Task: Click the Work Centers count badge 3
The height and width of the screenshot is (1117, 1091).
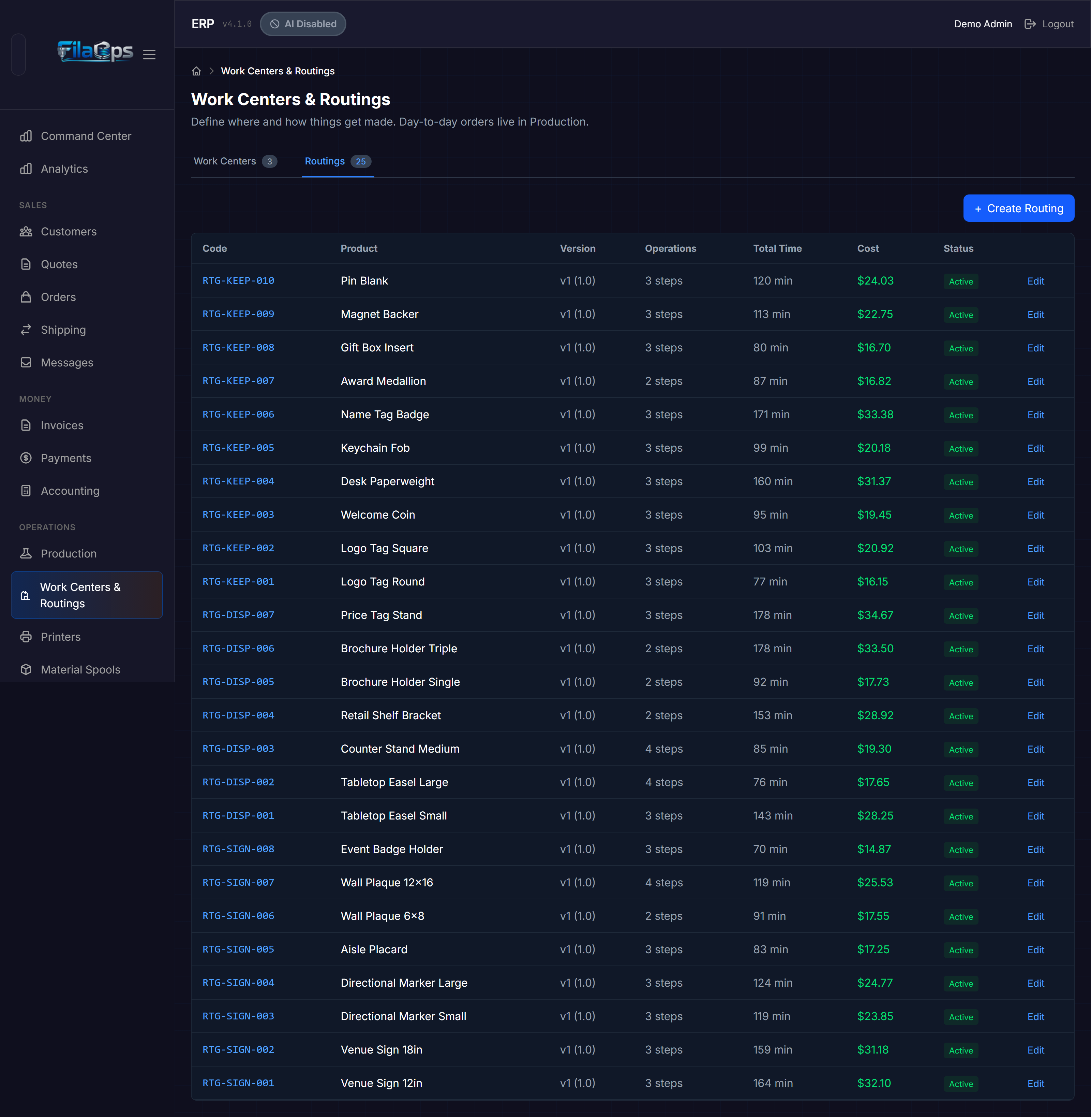Action: pos(269,162)
